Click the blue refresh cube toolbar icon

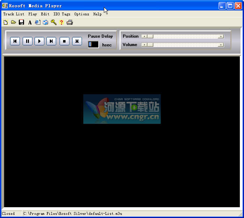pos(46,22)
